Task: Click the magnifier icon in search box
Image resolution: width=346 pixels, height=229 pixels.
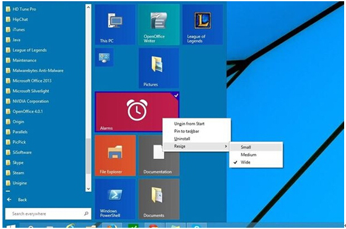Action: click(x=86, y=214)
